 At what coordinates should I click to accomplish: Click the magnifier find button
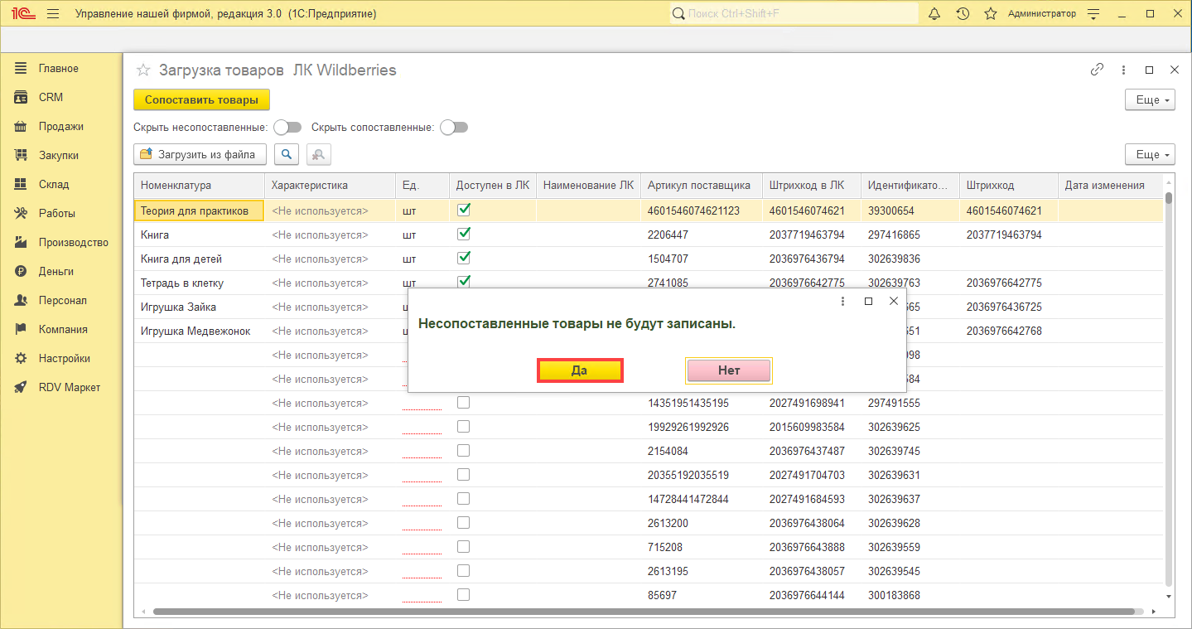pos(287,154)
